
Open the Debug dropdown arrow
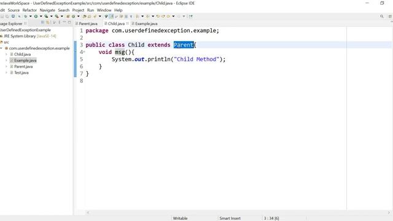(31, 17)
